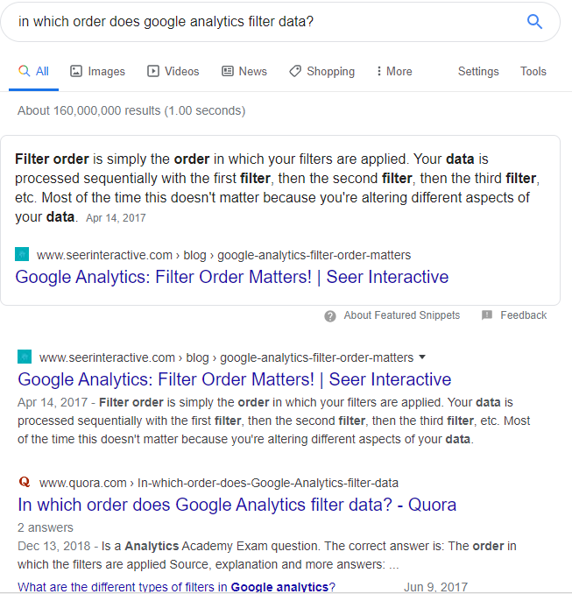Viewport: 572px width, 594px height.
Task: Select the All results tab
Action: 34,72
